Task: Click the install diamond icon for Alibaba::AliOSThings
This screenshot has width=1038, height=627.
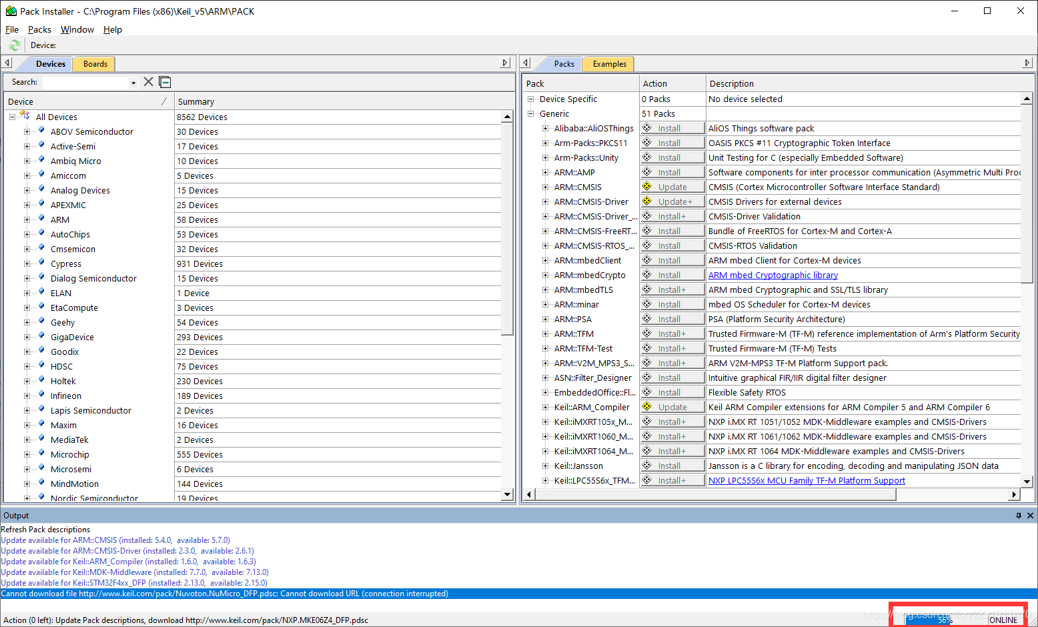Action: coord(646,128)
